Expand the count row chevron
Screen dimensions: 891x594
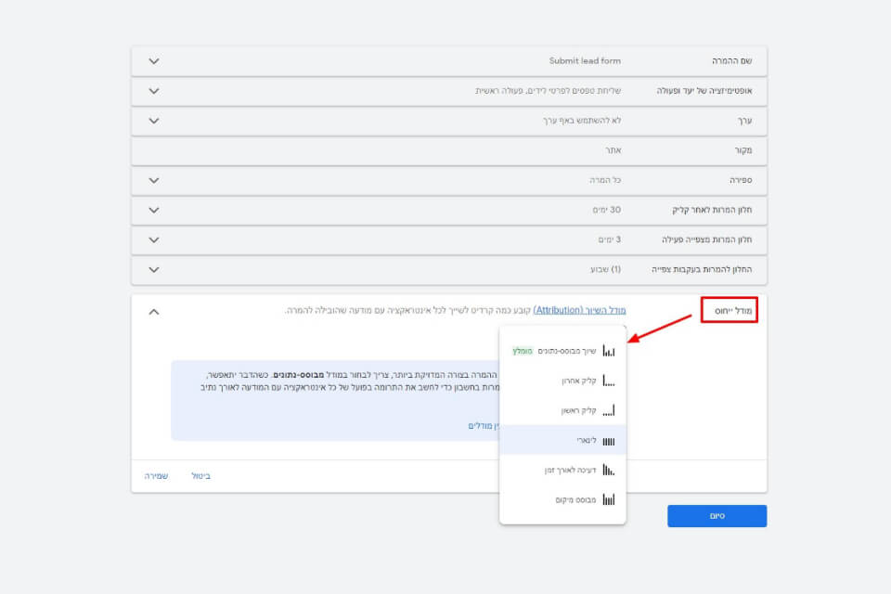coord(154,181)
